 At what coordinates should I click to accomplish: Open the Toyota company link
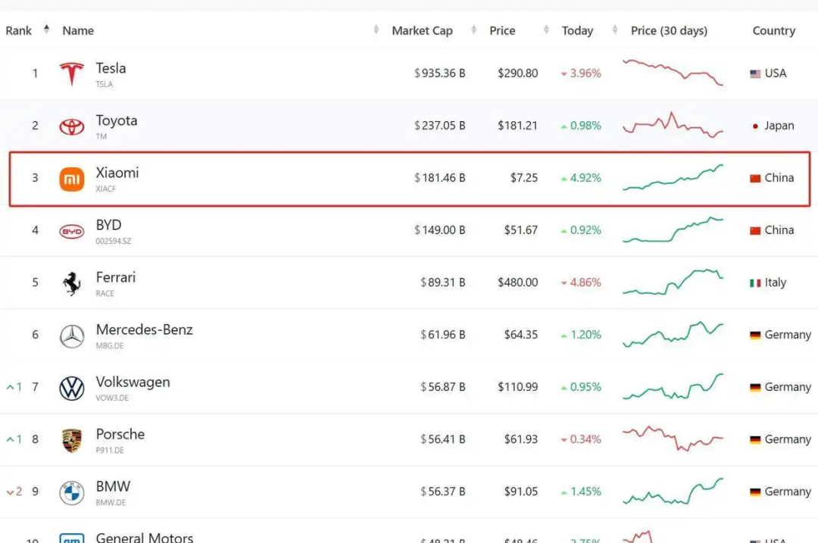(117, 120)
